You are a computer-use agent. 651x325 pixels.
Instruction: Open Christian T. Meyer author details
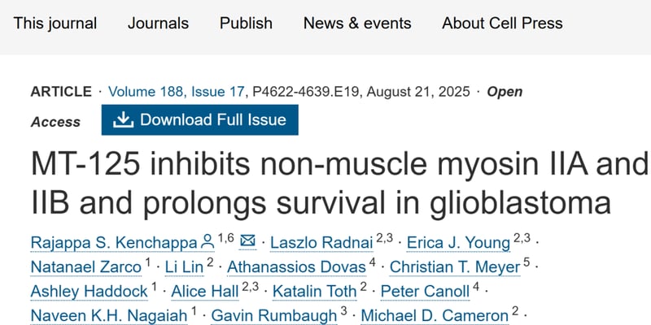[x=454, y=266]
